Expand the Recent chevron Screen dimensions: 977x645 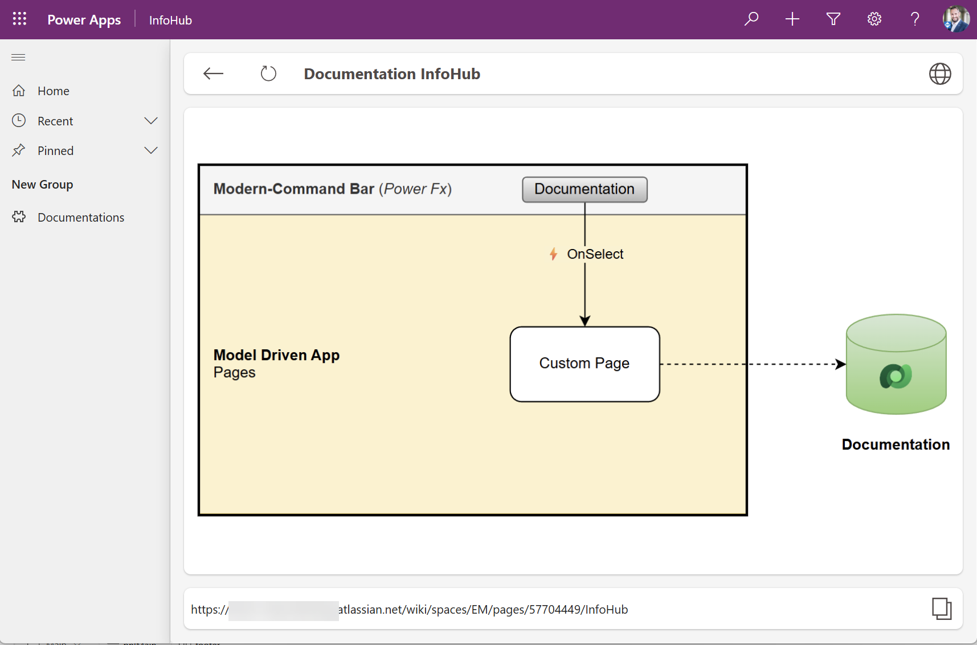[x=151, y=121]
